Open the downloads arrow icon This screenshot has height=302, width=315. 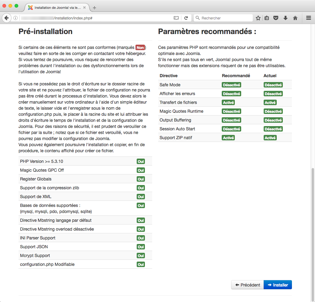[x=286, y=18]
